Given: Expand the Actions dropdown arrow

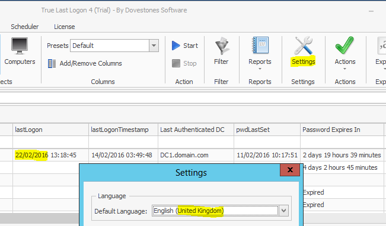Looking at the screenshot, I should 345,69.
